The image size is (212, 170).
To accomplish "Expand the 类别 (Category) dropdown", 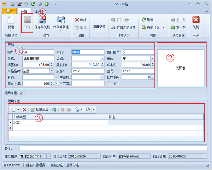I will tap(102, 58).
